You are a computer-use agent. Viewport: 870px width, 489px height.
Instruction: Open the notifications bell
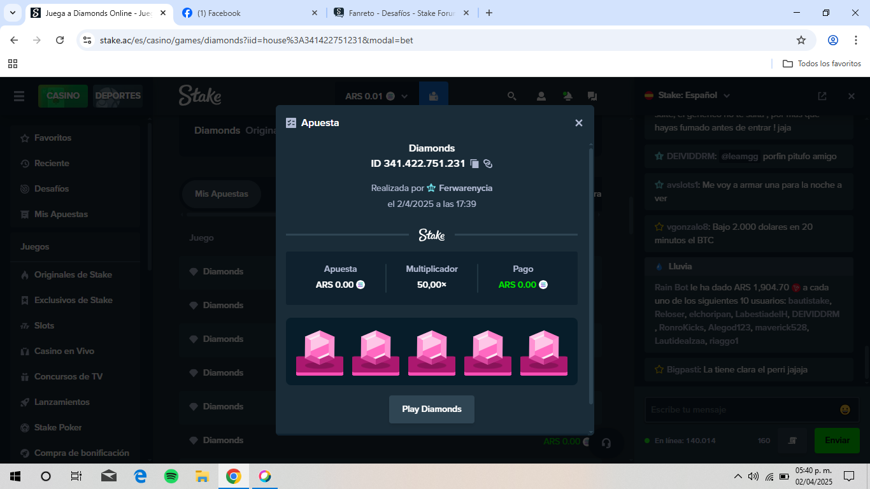[567, 96]
